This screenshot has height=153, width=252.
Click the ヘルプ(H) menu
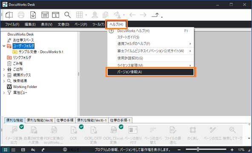point(116,24)
